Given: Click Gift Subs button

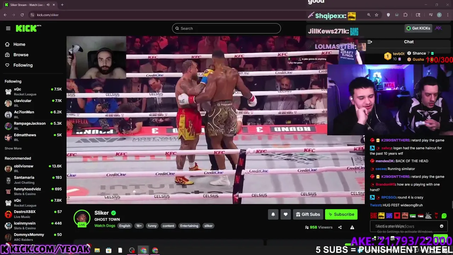Looking at the screenshot, I should coord(308,214).
